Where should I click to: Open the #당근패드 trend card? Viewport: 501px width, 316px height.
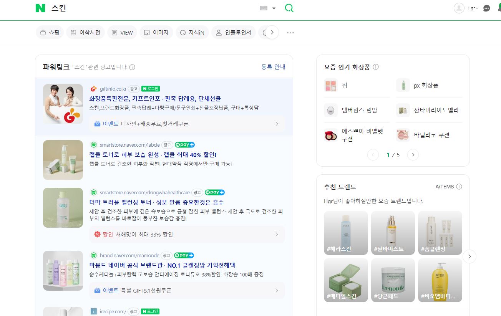pyautogui.click(x=393, y=280)
